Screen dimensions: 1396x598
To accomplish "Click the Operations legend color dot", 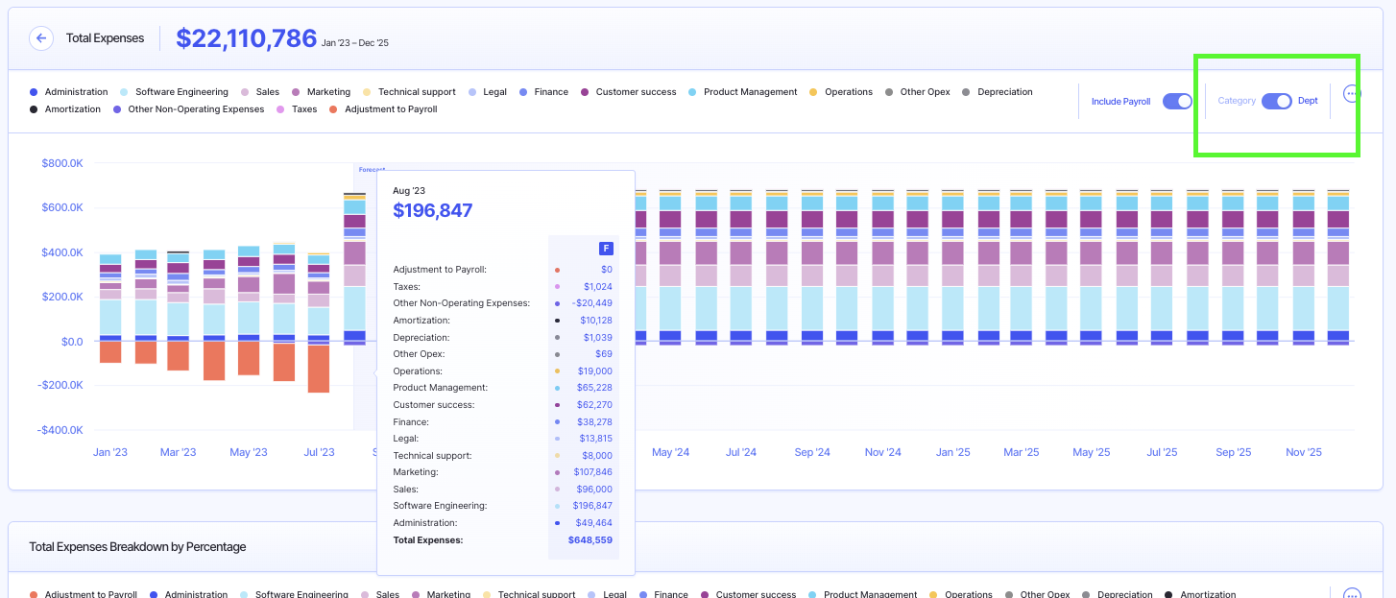I will coord(813,92).
